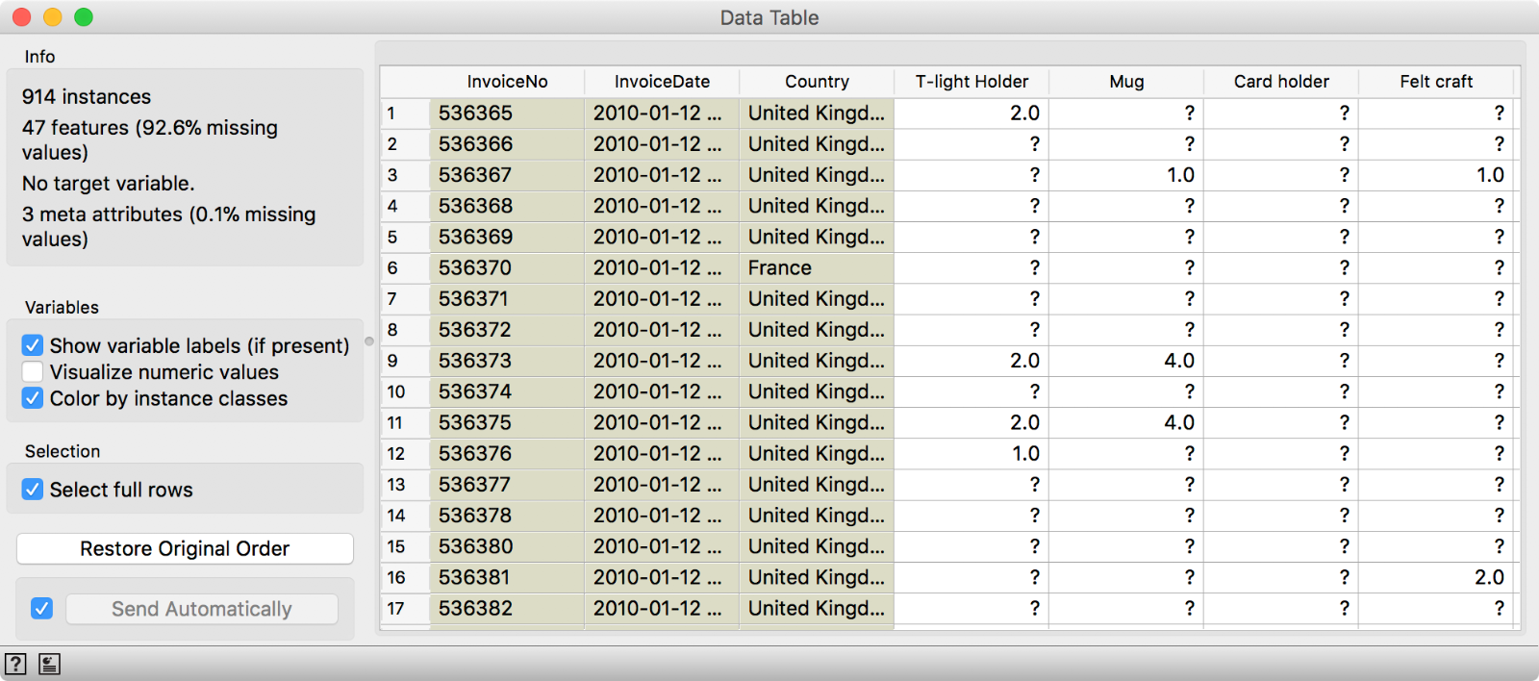Click splitter handle between panel and table
Viewport: 1539px width, 681px height.
(x=369, y=341)
